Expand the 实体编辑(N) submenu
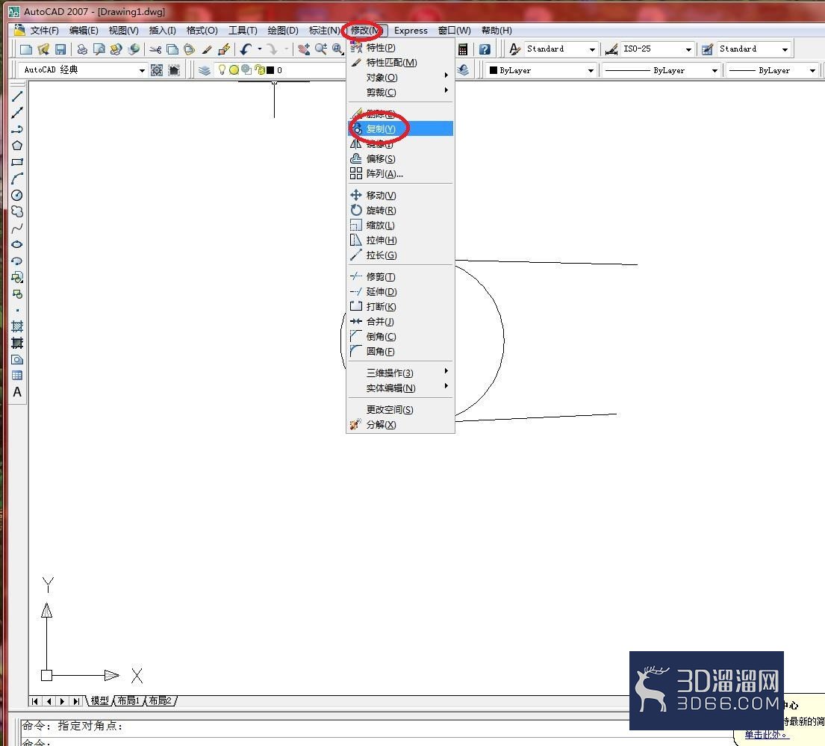The height and width of the screenshot is (746, 825). pos(400,388)
